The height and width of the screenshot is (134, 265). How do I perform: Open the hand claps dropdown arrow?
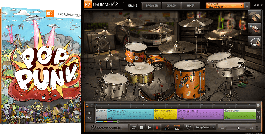[x=250, y=20]
